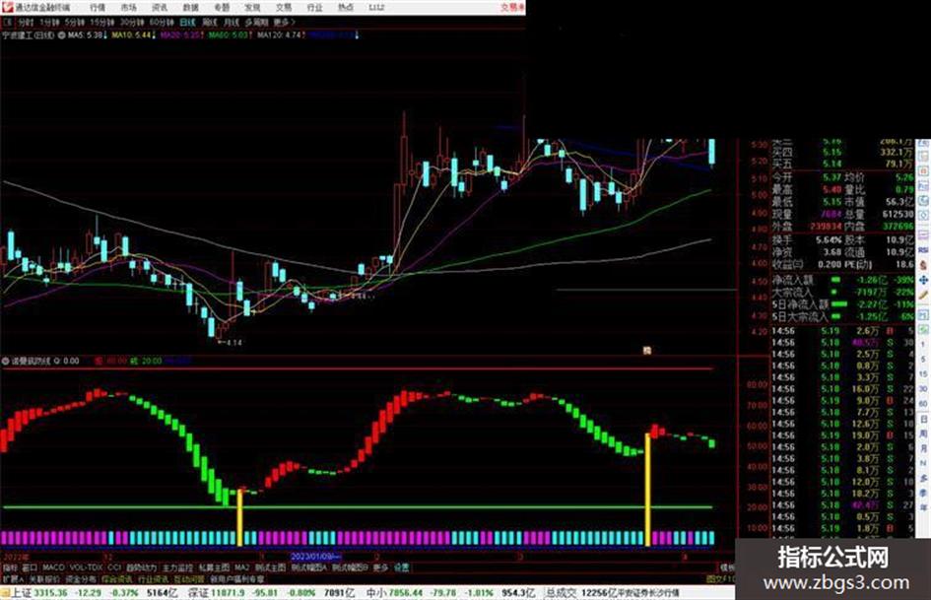Select the 日线 daily period tab
Image resolution: width=931 pixels, height=600 pixels.
(x=187, y=22)
